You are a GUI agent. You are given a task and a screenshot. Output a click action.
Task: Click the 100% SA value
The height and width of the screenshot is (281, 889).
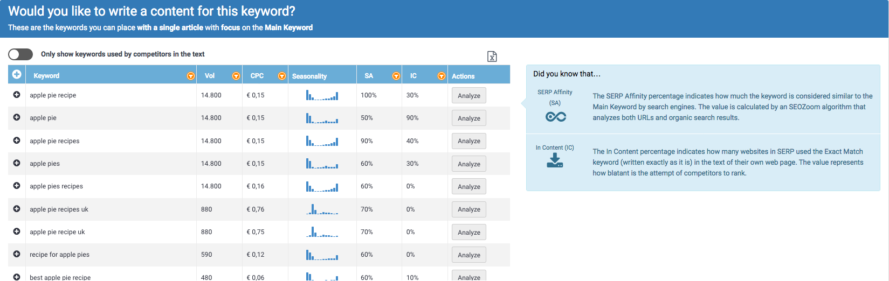369,95
